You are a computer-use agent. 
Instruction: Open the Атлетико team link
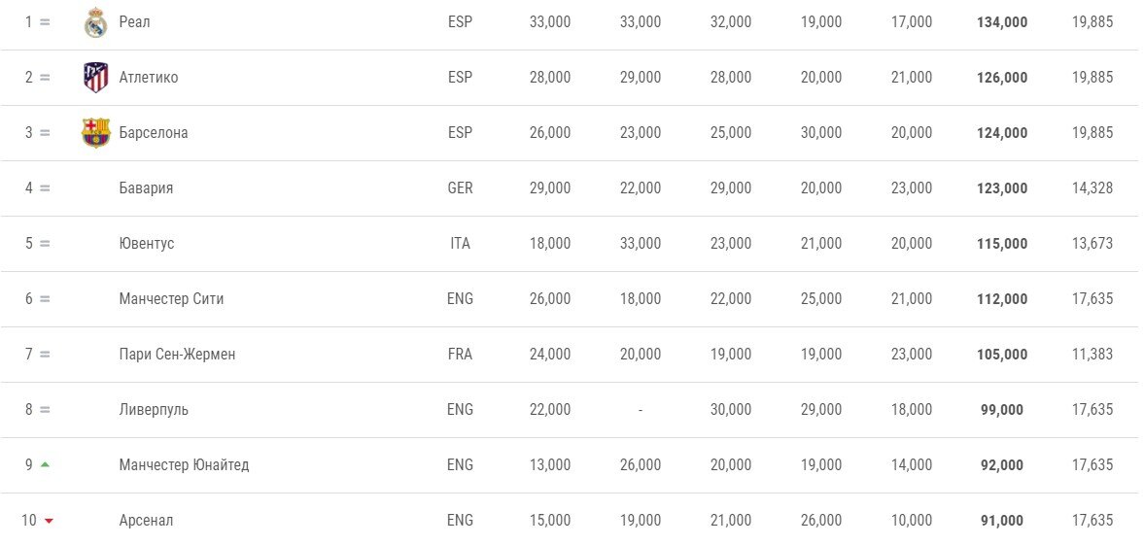[149, 78]
